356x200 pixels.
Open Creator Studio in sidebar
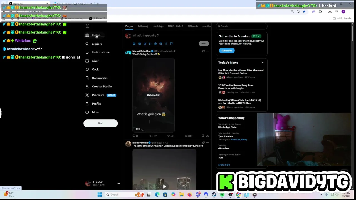click(99, 87)
